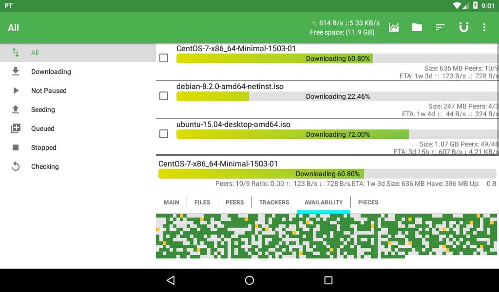This screenshot has height=292, width=499.
Task: Open the sort order icon
Action: click(x=441, y=27)
